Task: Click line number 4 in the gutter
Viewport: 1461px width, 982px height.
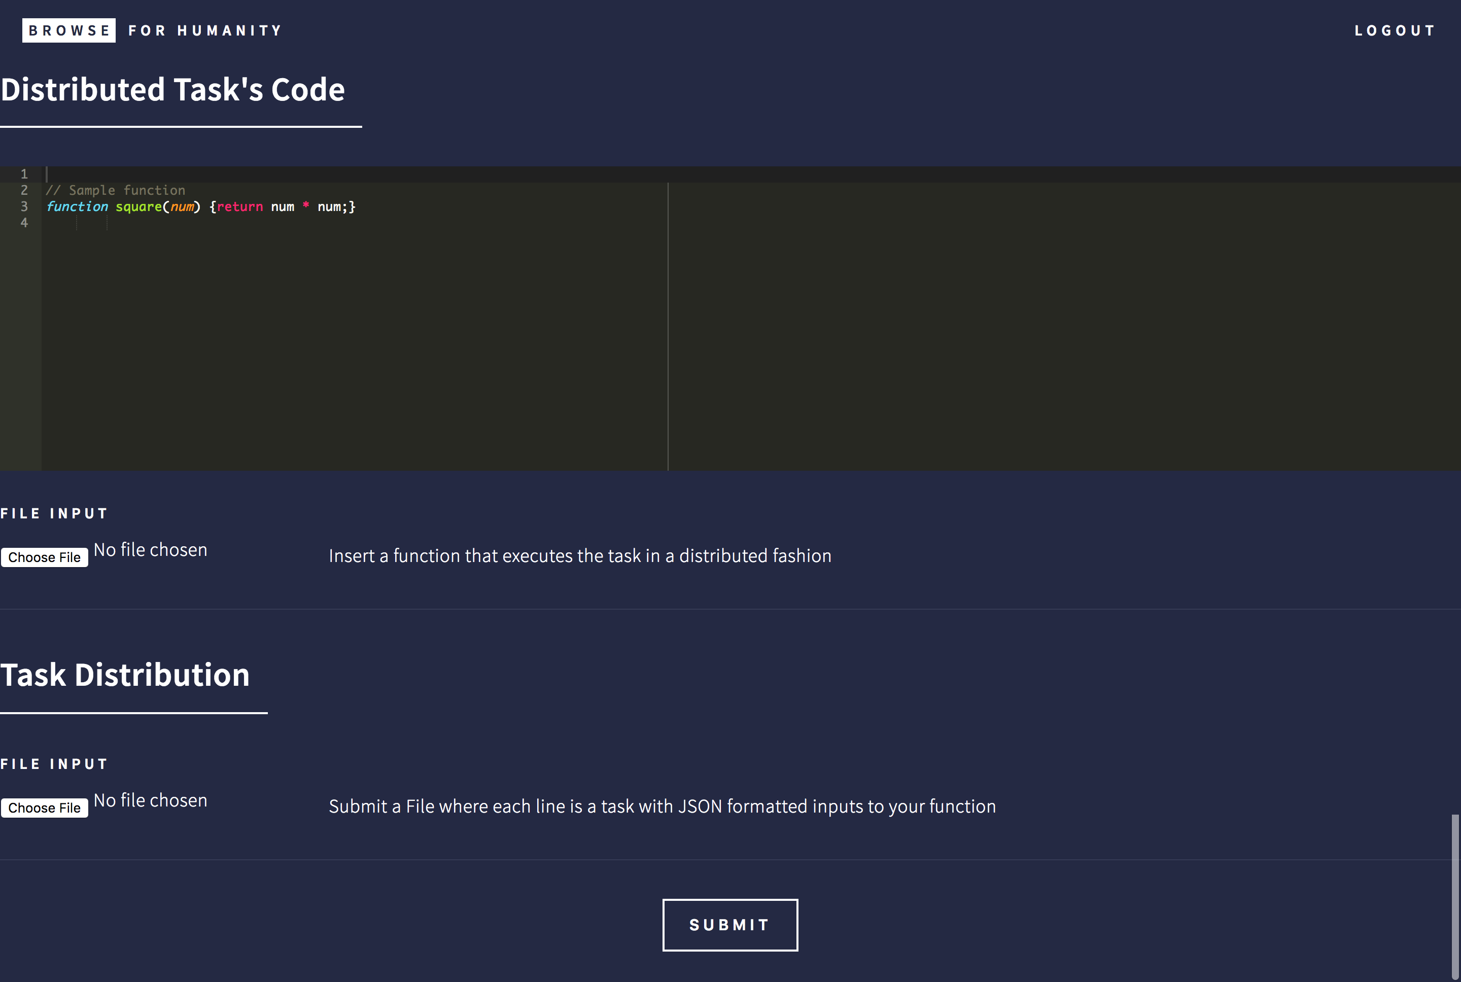Action: (x=24, y=223)
